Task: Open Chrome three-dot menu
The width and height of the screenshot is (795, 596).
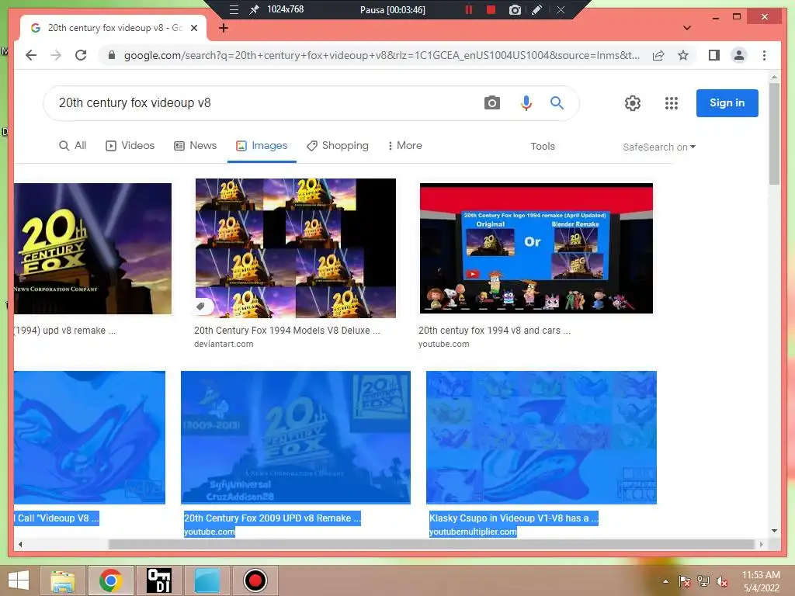Action: tap(764, 55)
